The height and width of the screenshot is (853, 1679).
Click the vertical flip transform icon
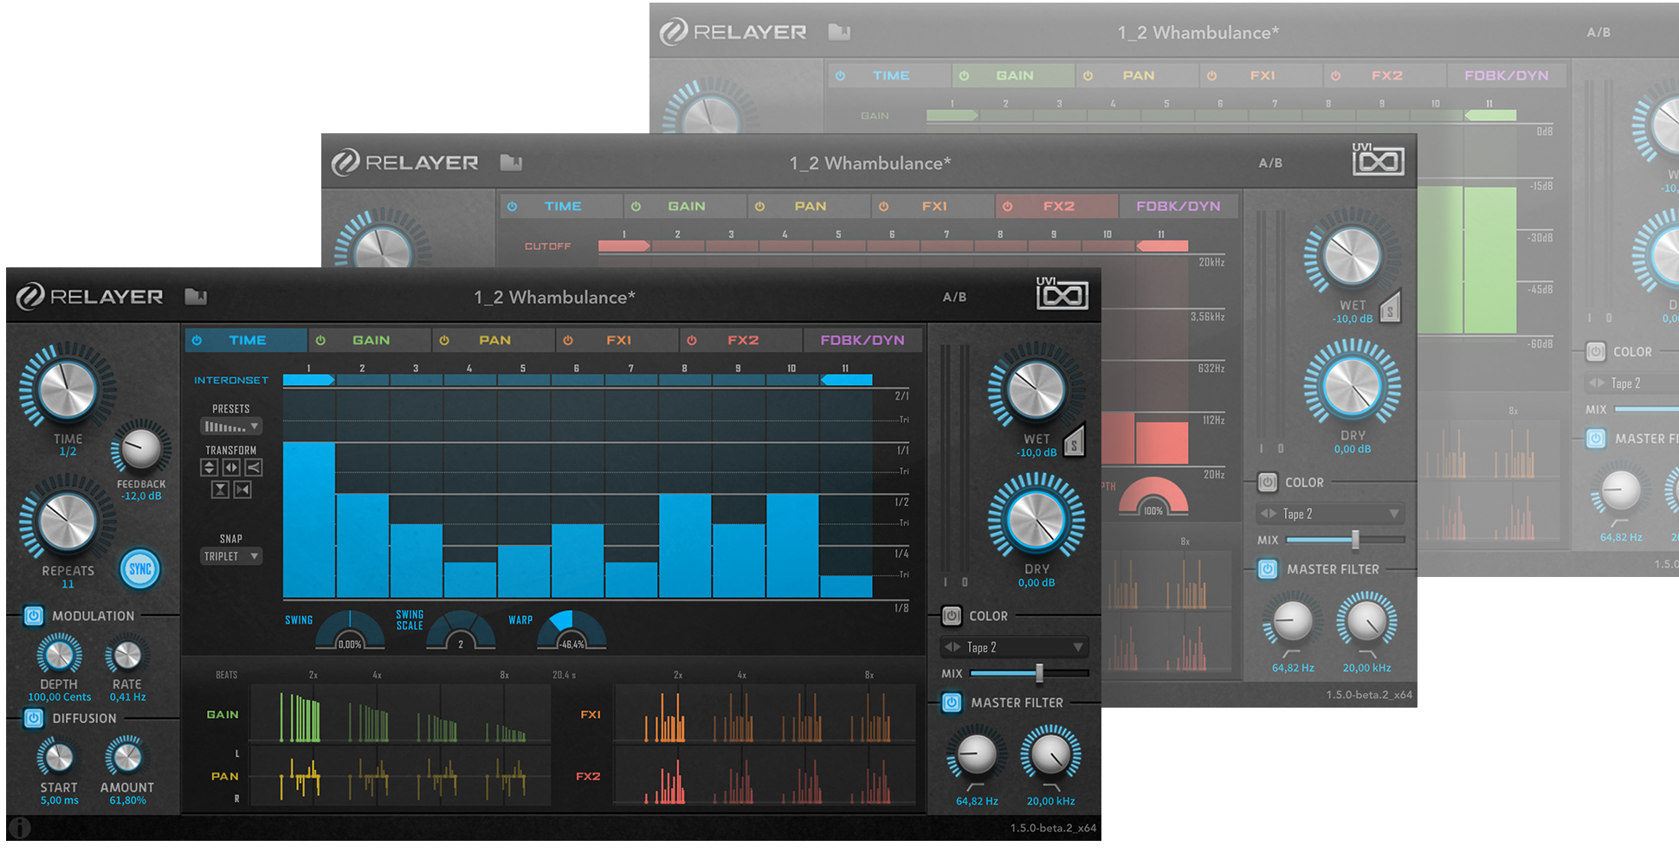[209, 468]
